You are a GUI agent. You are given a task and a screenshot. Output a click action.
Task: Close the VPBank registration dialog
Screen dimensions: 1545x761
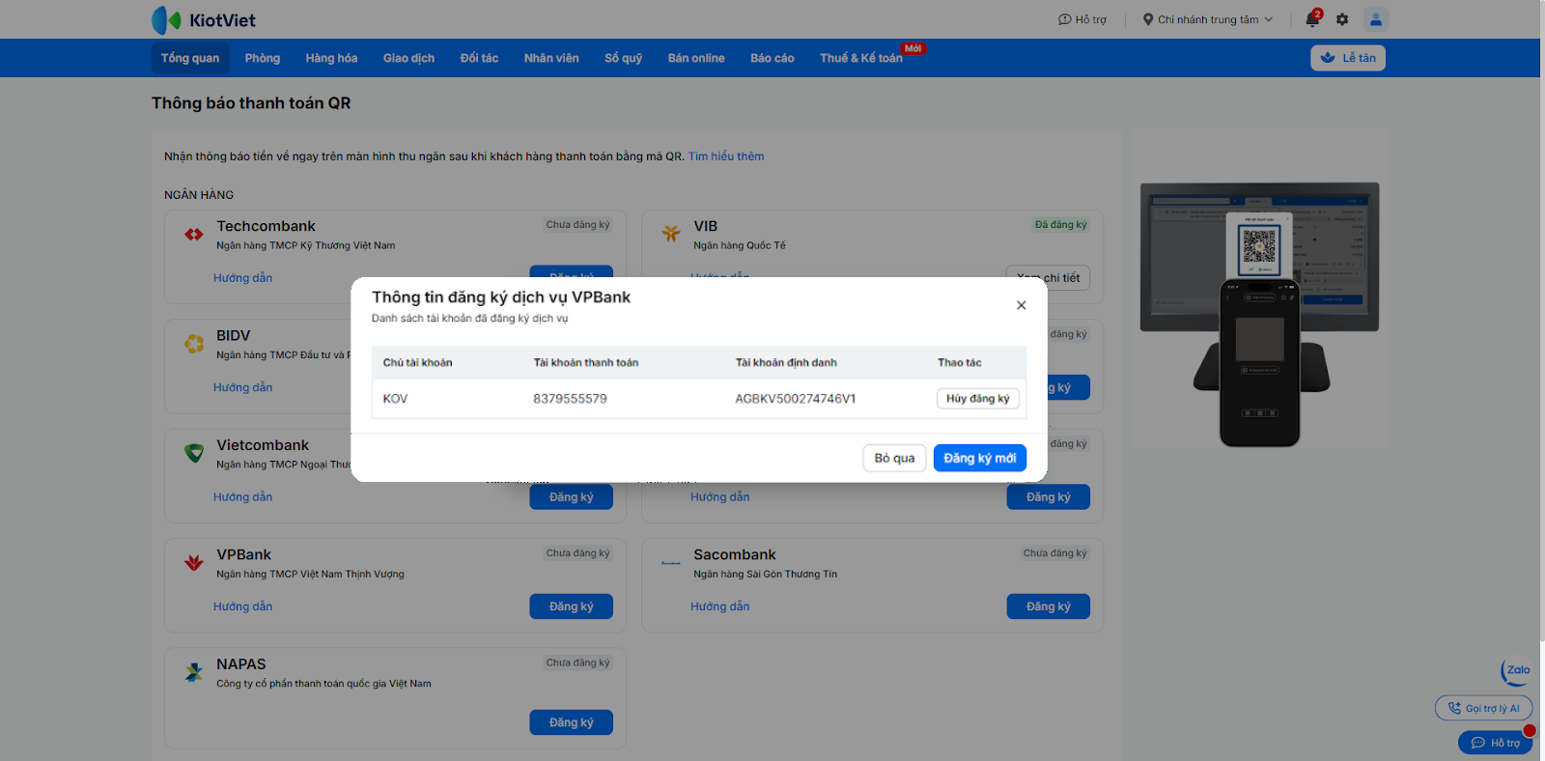pos(1021,305)
